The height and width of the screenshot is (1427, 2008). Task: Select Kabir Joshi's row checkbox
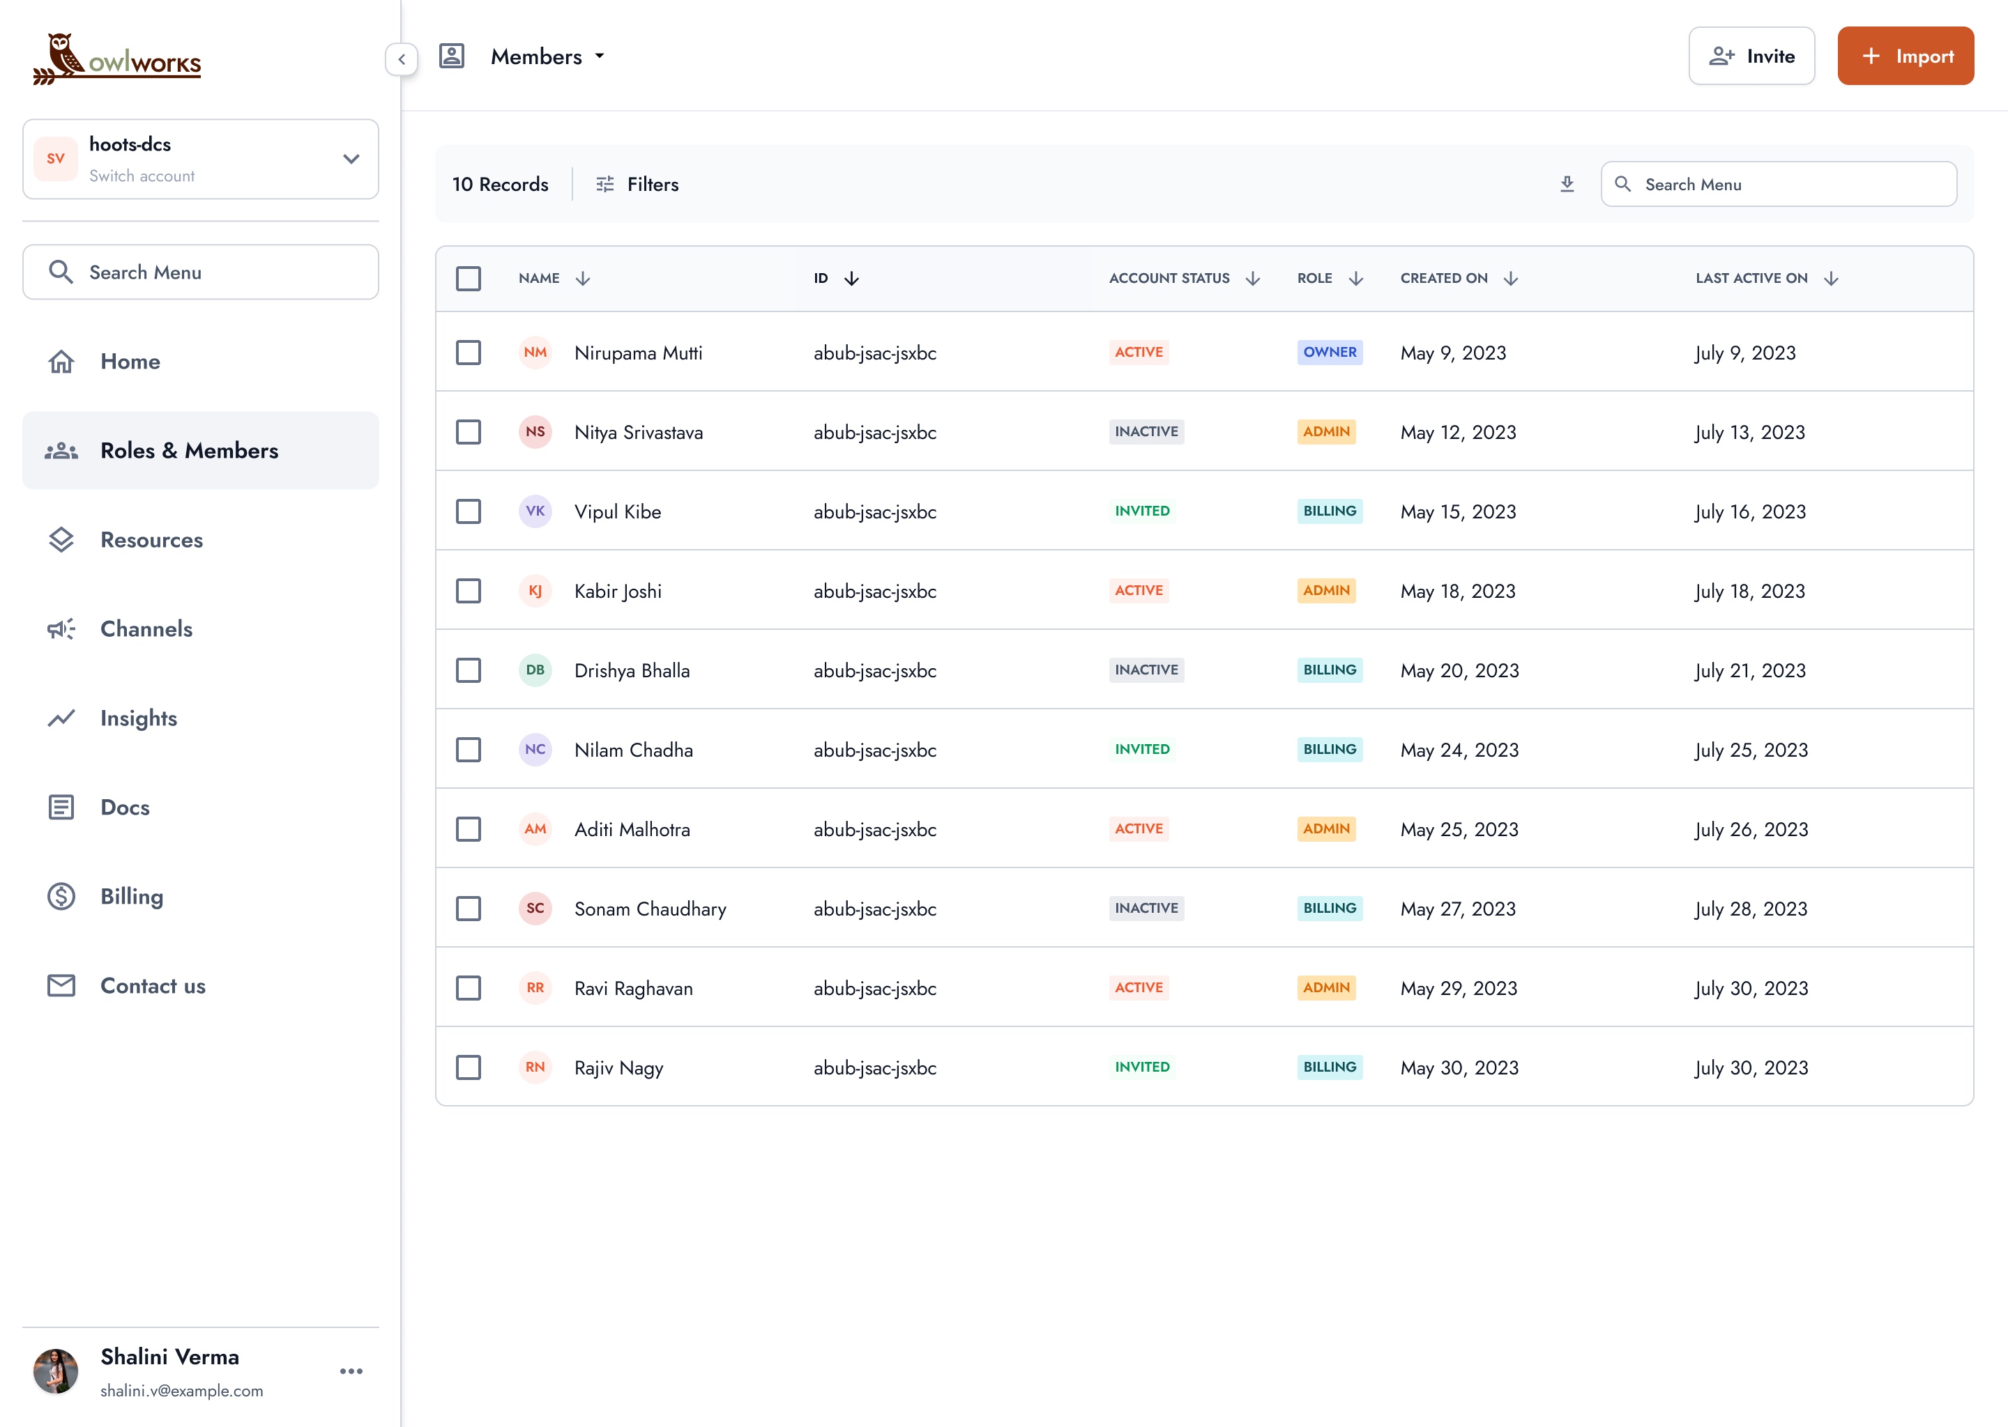(x=469, y=590)
